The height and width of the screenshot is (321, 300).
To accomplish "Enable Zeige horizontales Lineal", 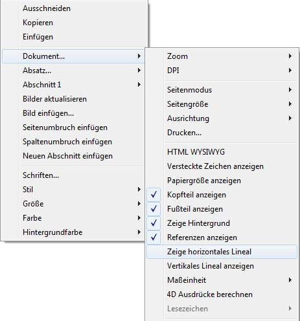I will click(222, 252).
